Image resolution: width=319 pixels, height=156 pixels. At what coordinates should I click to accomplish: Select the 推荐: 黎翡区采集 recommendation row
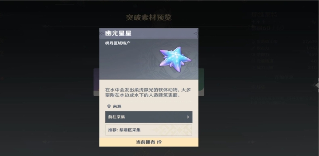coord(149,130)
